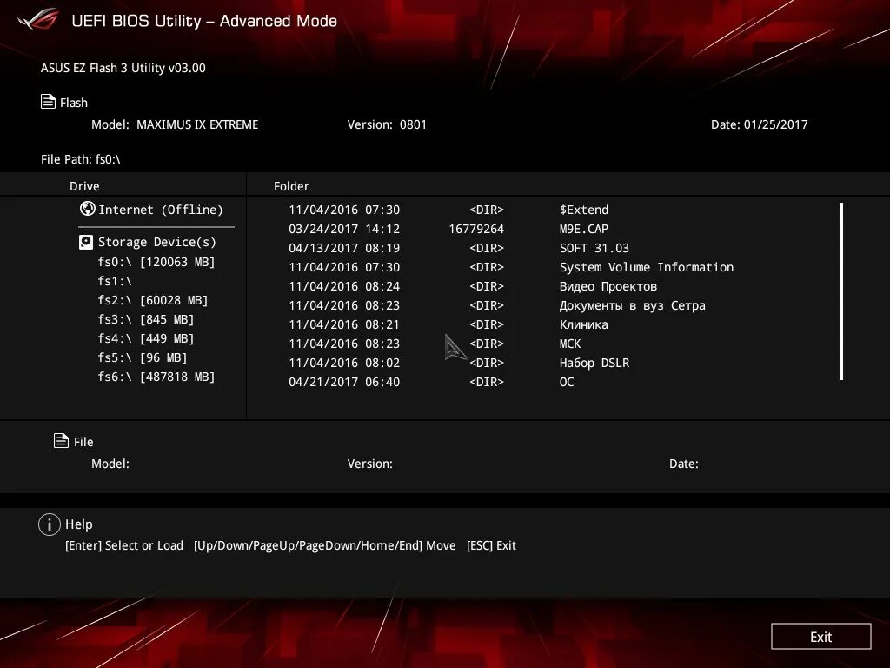This screenshot has height=668, width=890.
Task: Click the Folder column header
Action: (x=291, y=186)
